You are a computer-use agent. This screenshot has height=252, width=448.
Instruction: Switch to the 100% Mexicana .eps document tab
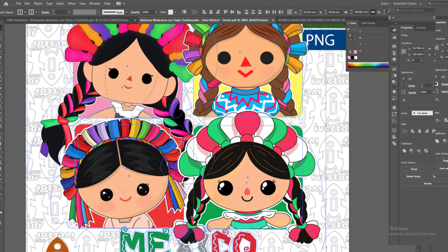click(x=68, y=20)
